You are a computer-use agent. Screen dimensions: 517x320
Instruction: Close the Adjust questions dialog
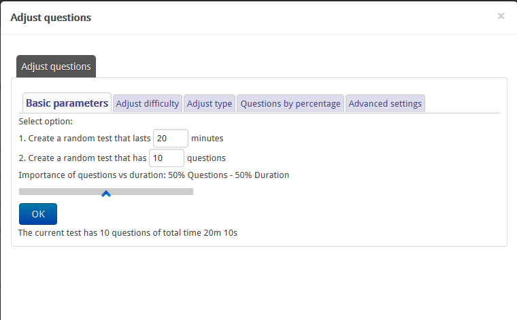(x=501, y=16)
